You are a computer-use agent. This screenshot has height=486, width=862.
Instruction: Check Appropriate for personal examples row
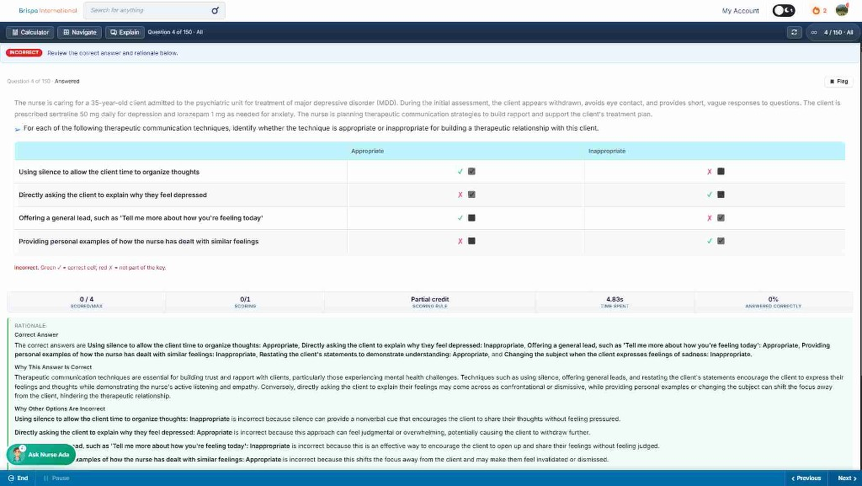tap(471, 241)
